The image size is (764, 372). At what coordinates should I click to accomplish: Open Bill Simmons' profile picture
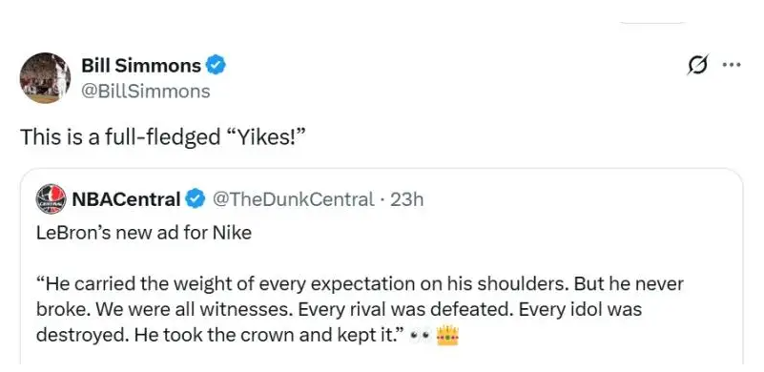point(45,78)
